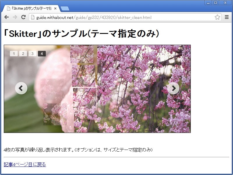The height and width of the screenshot is (175, 233).
Task: Jump to slide 1 in the slider
Action: [14, 53]
